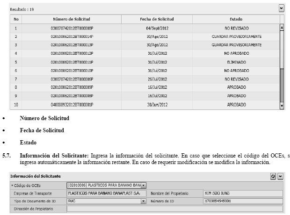Click NO APROBADO status in row 6

pos(236,71)
